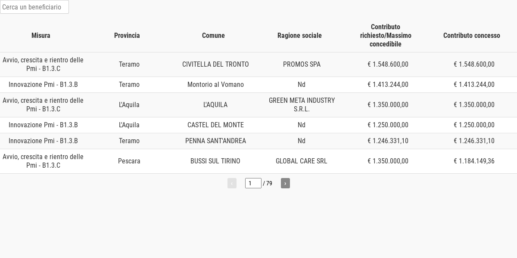Click € 1.548.600,00 in the Contributo concesso column

click(x=474, y=64)
